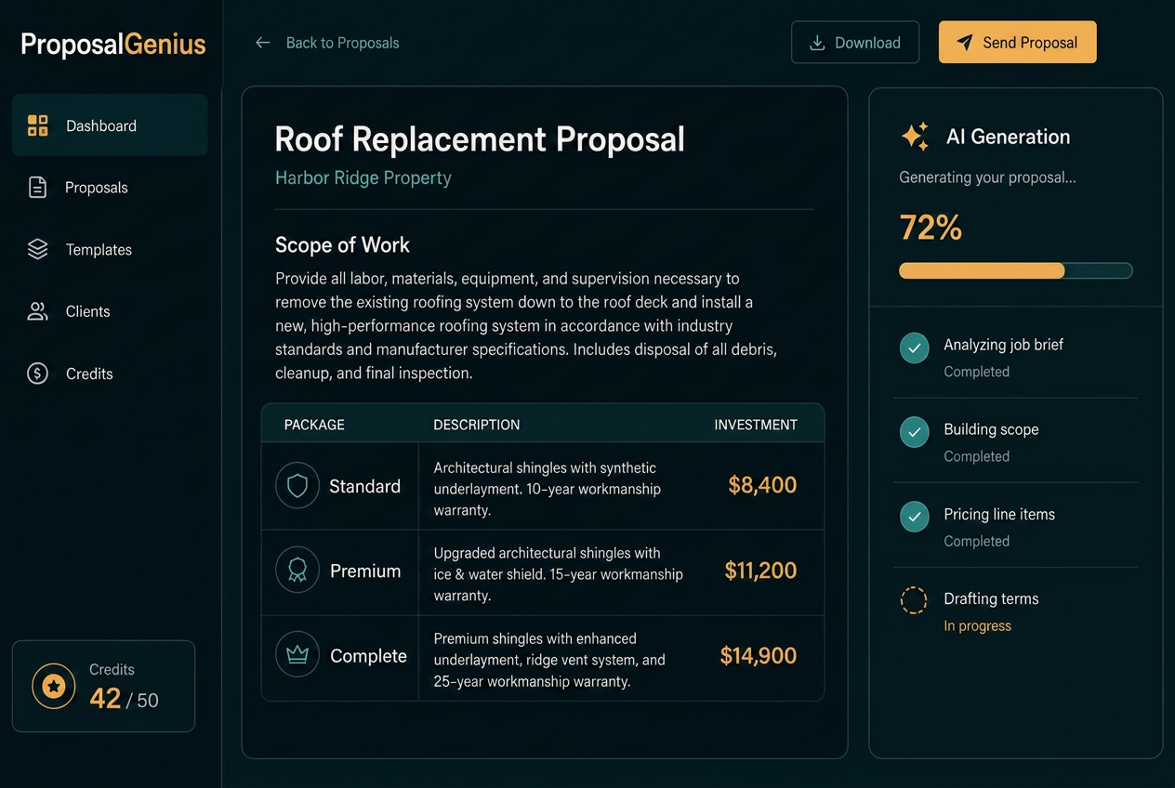Click the download tray icon inside Download button
Viewport: 1175px width, 788px height.
(x=817, y=43)
